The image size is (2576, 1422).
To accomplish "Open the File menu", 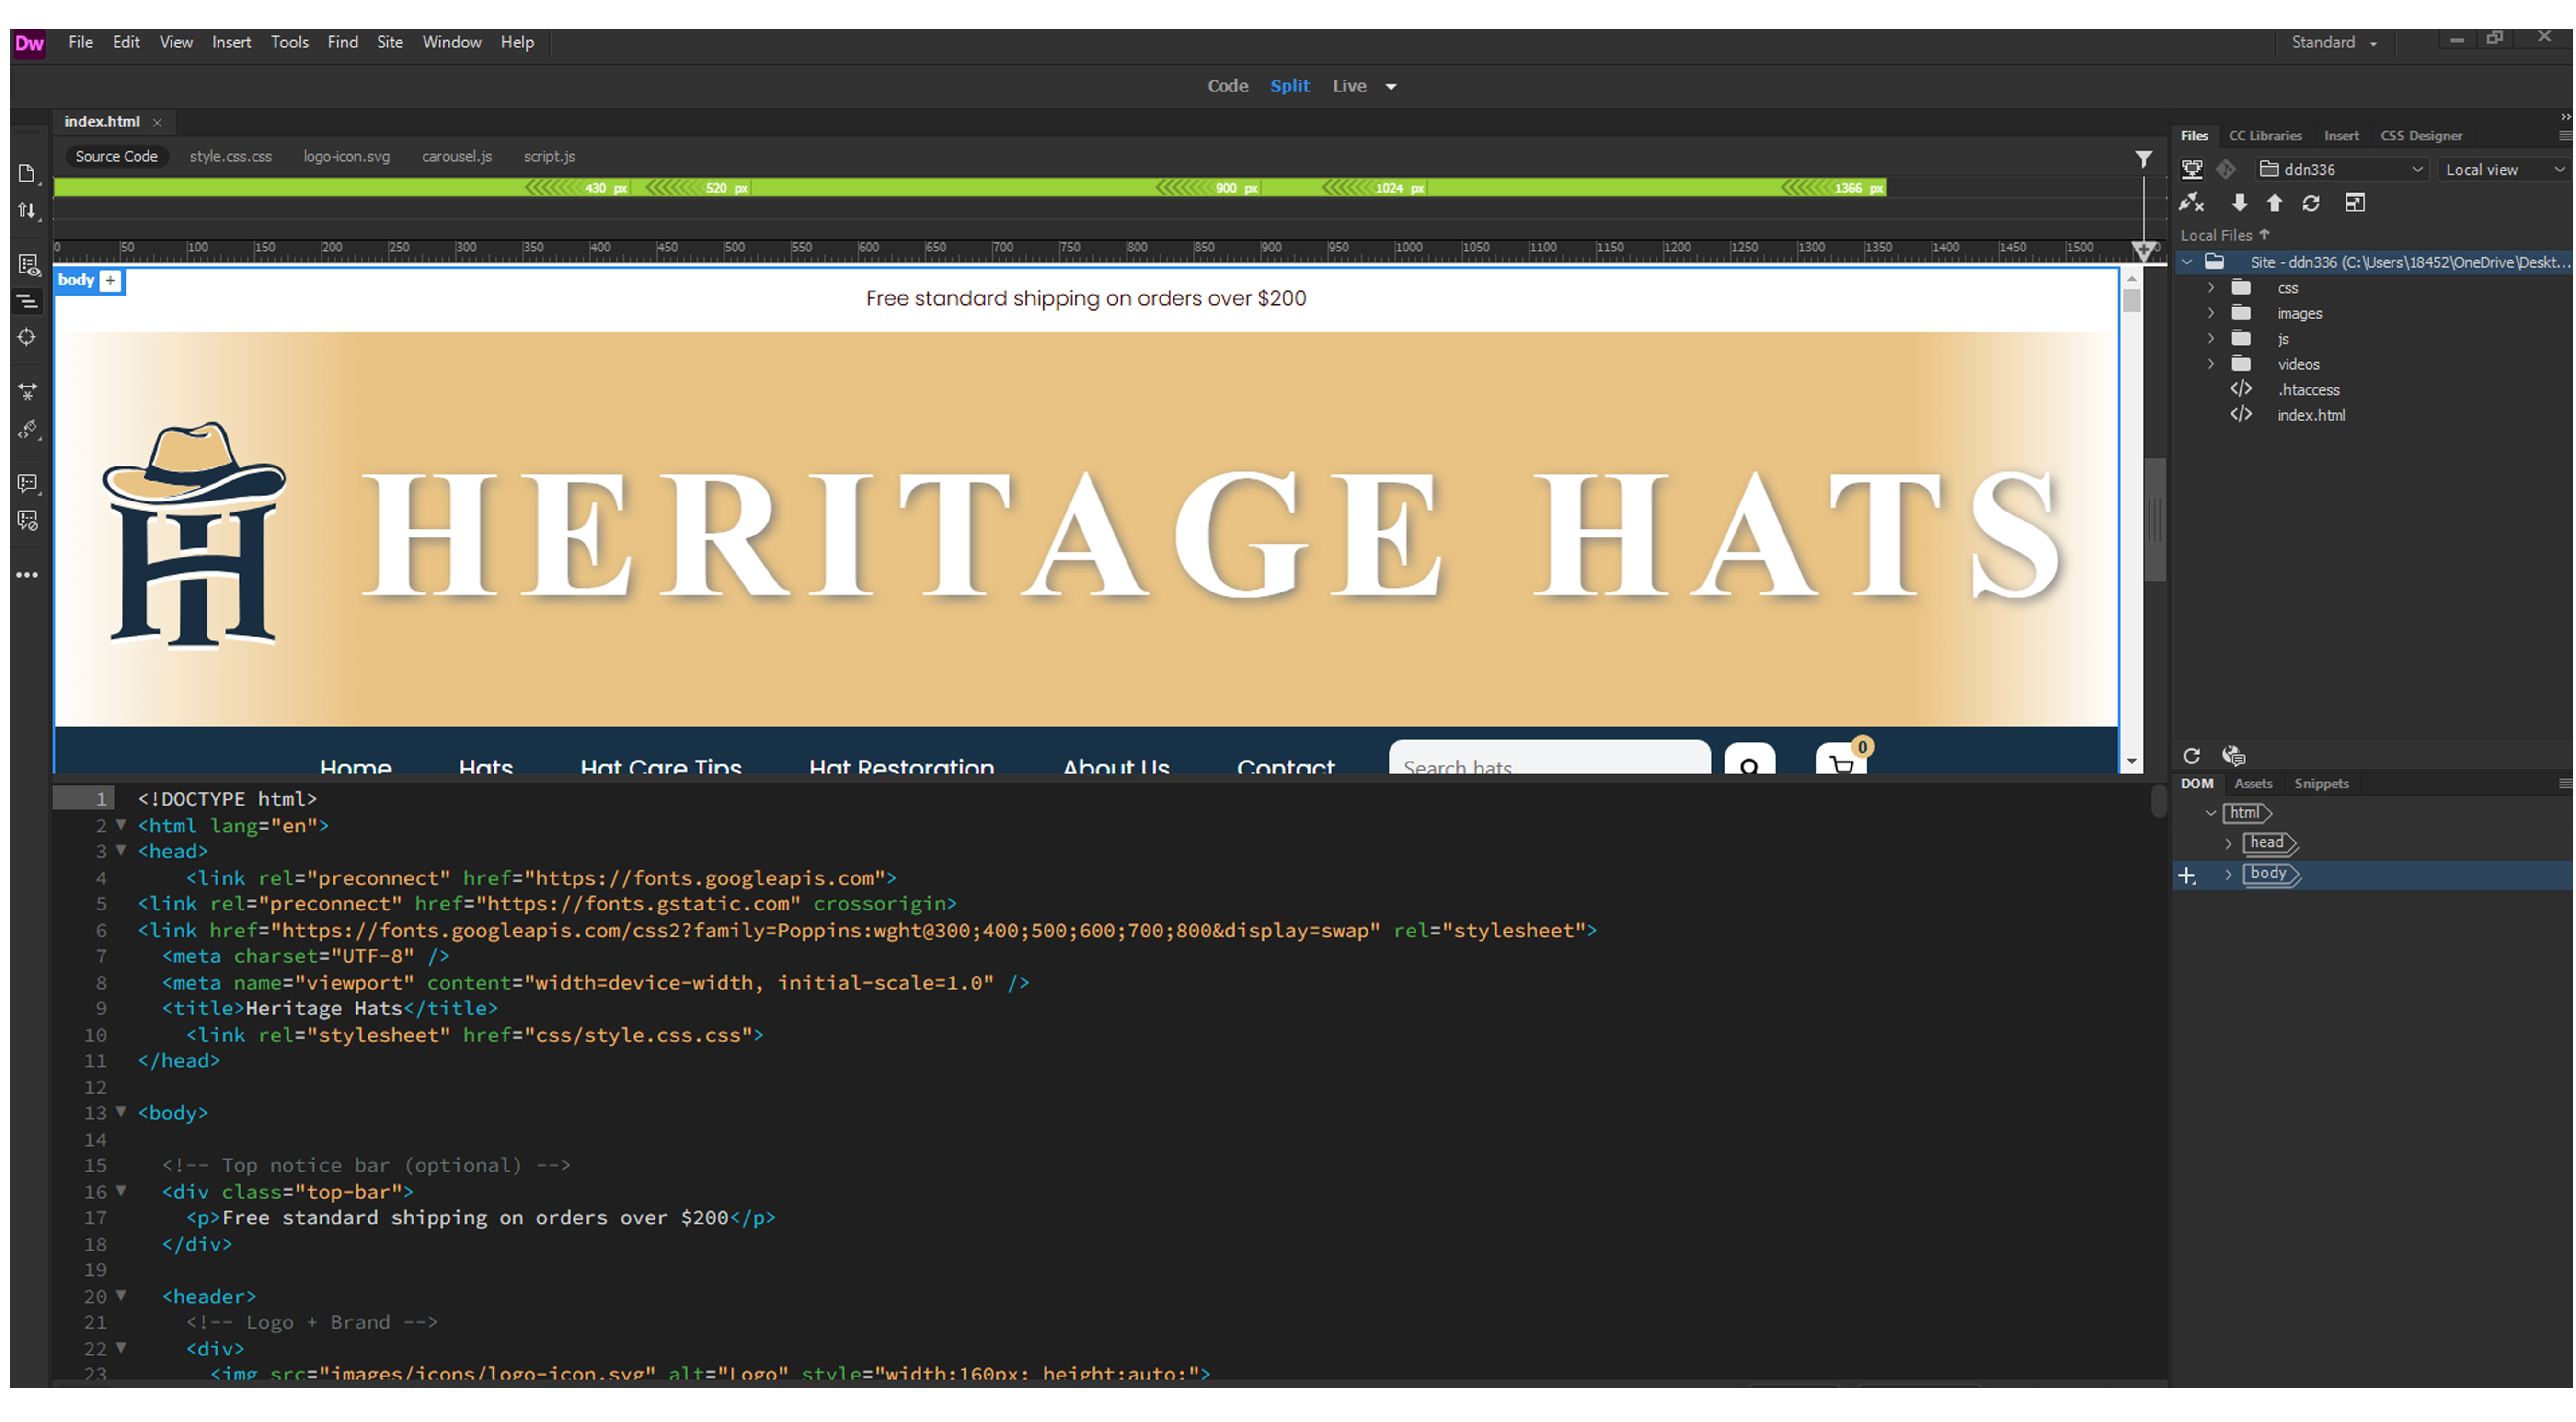I will (x=81, y=42).
